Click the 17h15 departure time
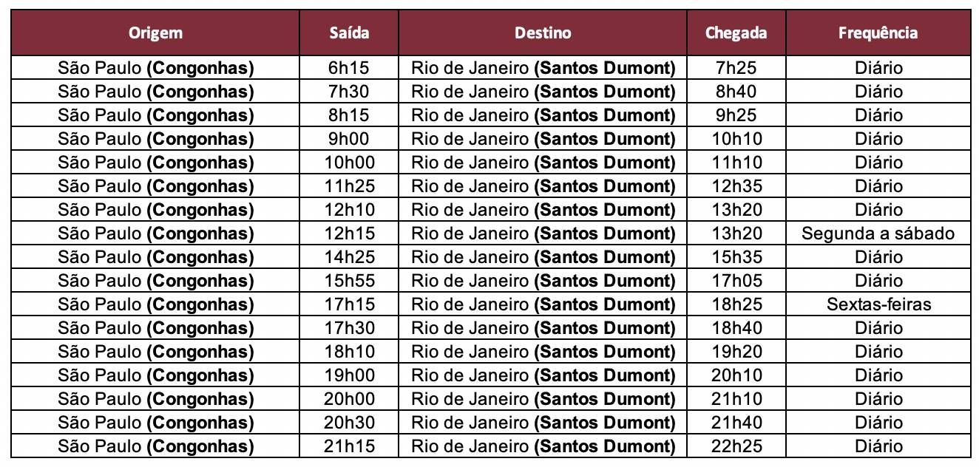979x467 pixels. coord(349,304)
